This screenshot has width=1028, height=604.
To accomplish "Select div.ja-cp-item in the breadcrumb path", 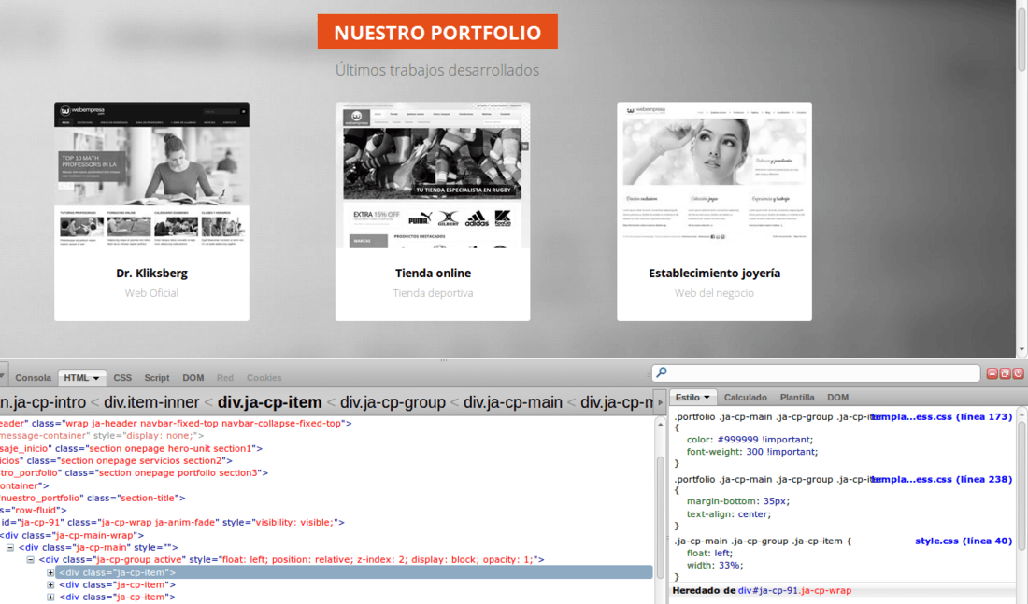I will pyautogui.click(x=269, y=402).
